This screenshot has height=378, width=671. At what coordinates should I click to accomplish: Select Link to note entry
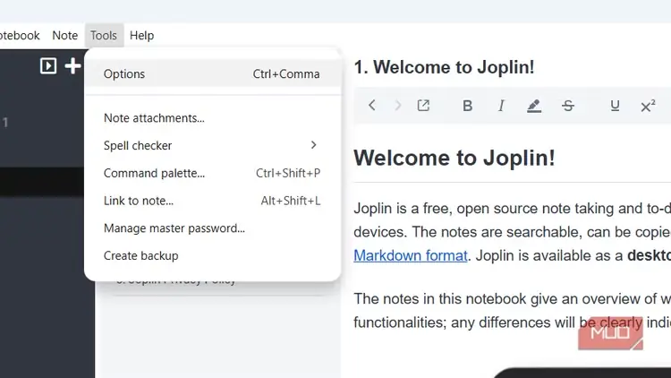click(212, 201)
